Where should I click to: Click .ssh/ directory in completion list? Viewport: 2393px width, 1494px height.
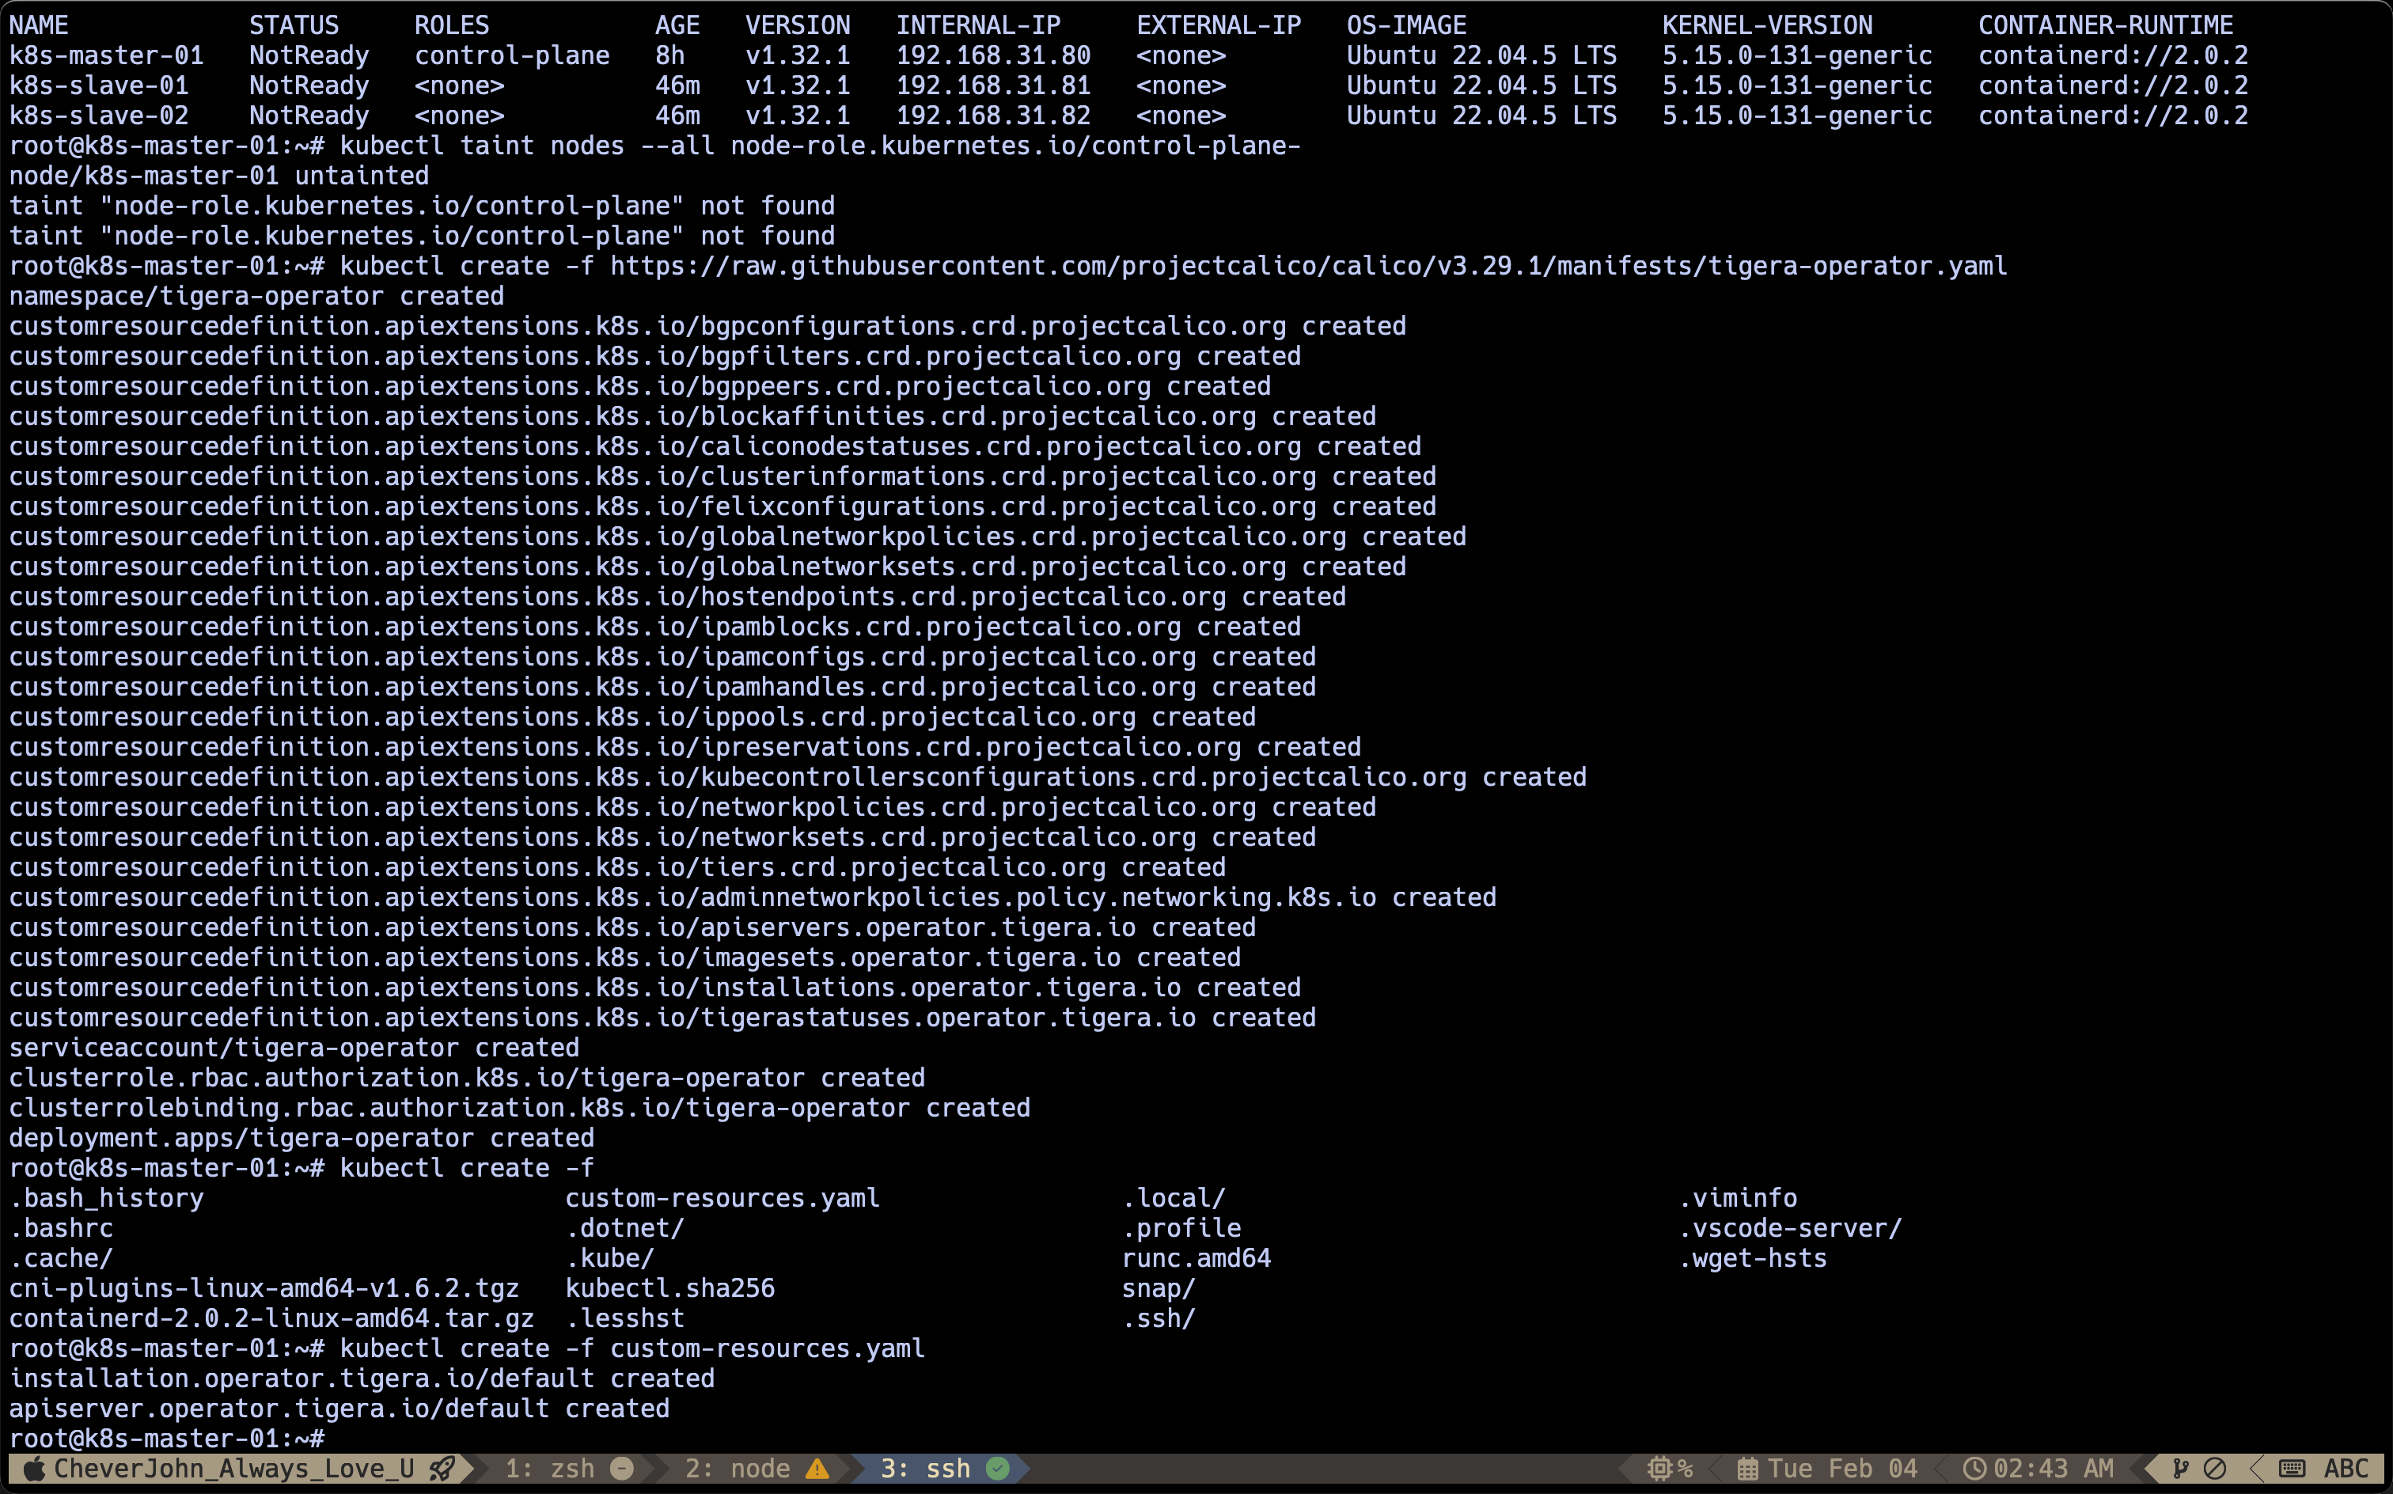pos(1159,1318)
